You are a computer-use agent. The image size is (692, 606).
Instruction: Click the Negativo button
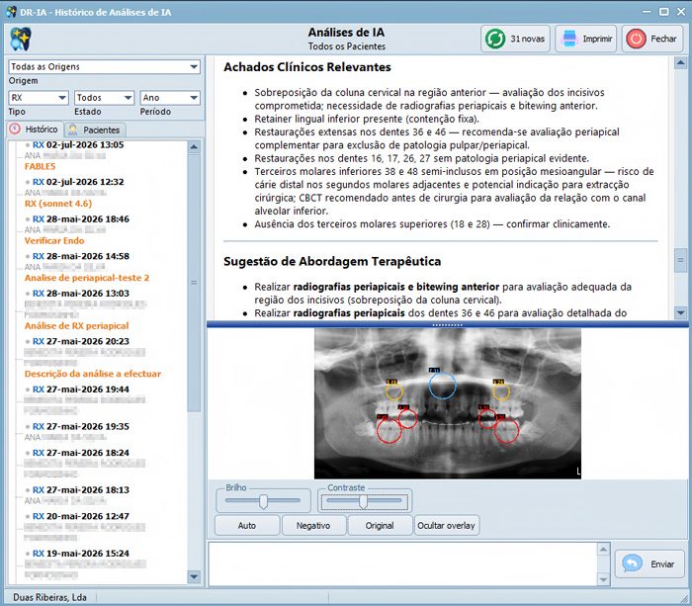point(313,525)
